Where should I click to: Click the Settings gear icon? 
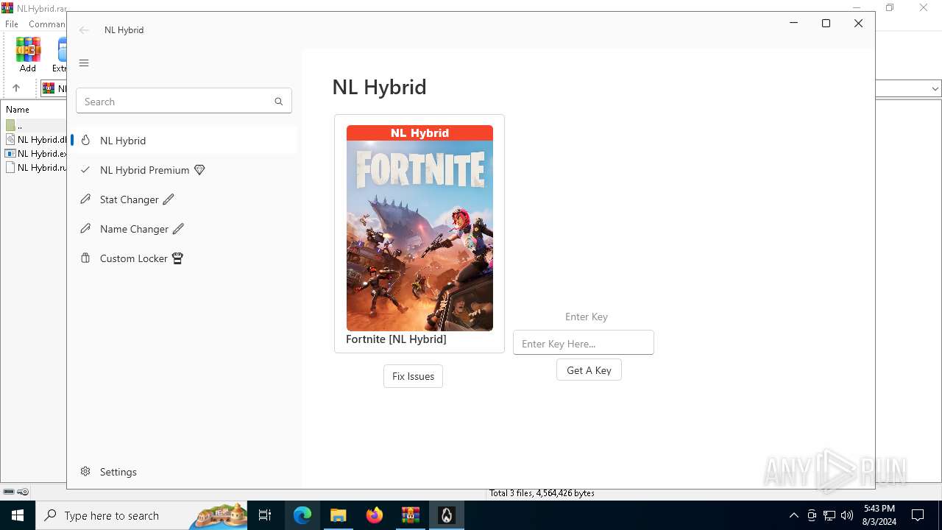[85, 472]
